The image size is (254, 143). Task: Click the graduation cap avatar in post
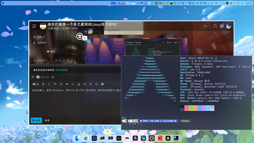pyautogui.click(x=80, y=36)
